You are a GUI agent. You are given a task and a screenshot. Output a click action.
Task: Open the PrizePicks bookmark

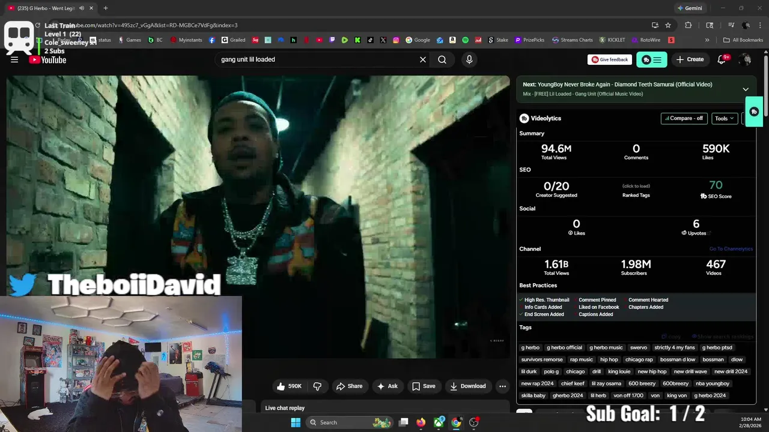[529, 40]
